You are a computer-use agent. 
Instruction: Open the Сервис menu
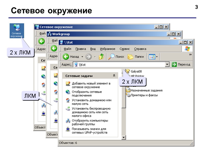tap(125, 49)
